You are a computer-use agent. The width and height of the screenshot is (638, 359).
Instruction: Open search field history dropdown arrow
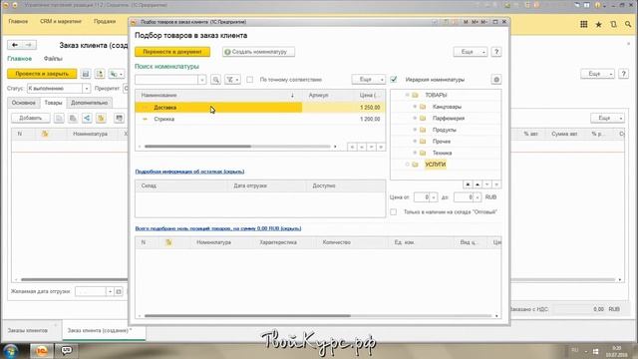[202, 80]
